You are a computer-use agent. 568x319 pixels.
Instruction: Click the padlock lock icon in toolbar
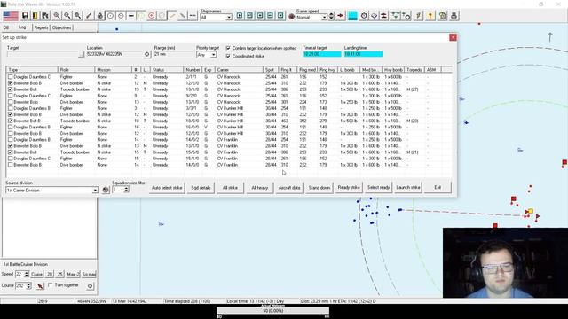pos(100,16)
